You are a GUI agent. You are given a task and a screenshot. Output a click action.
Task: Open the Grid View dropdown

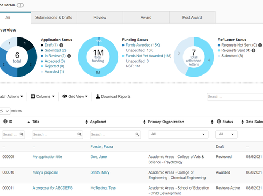click(x=75, y=96)
